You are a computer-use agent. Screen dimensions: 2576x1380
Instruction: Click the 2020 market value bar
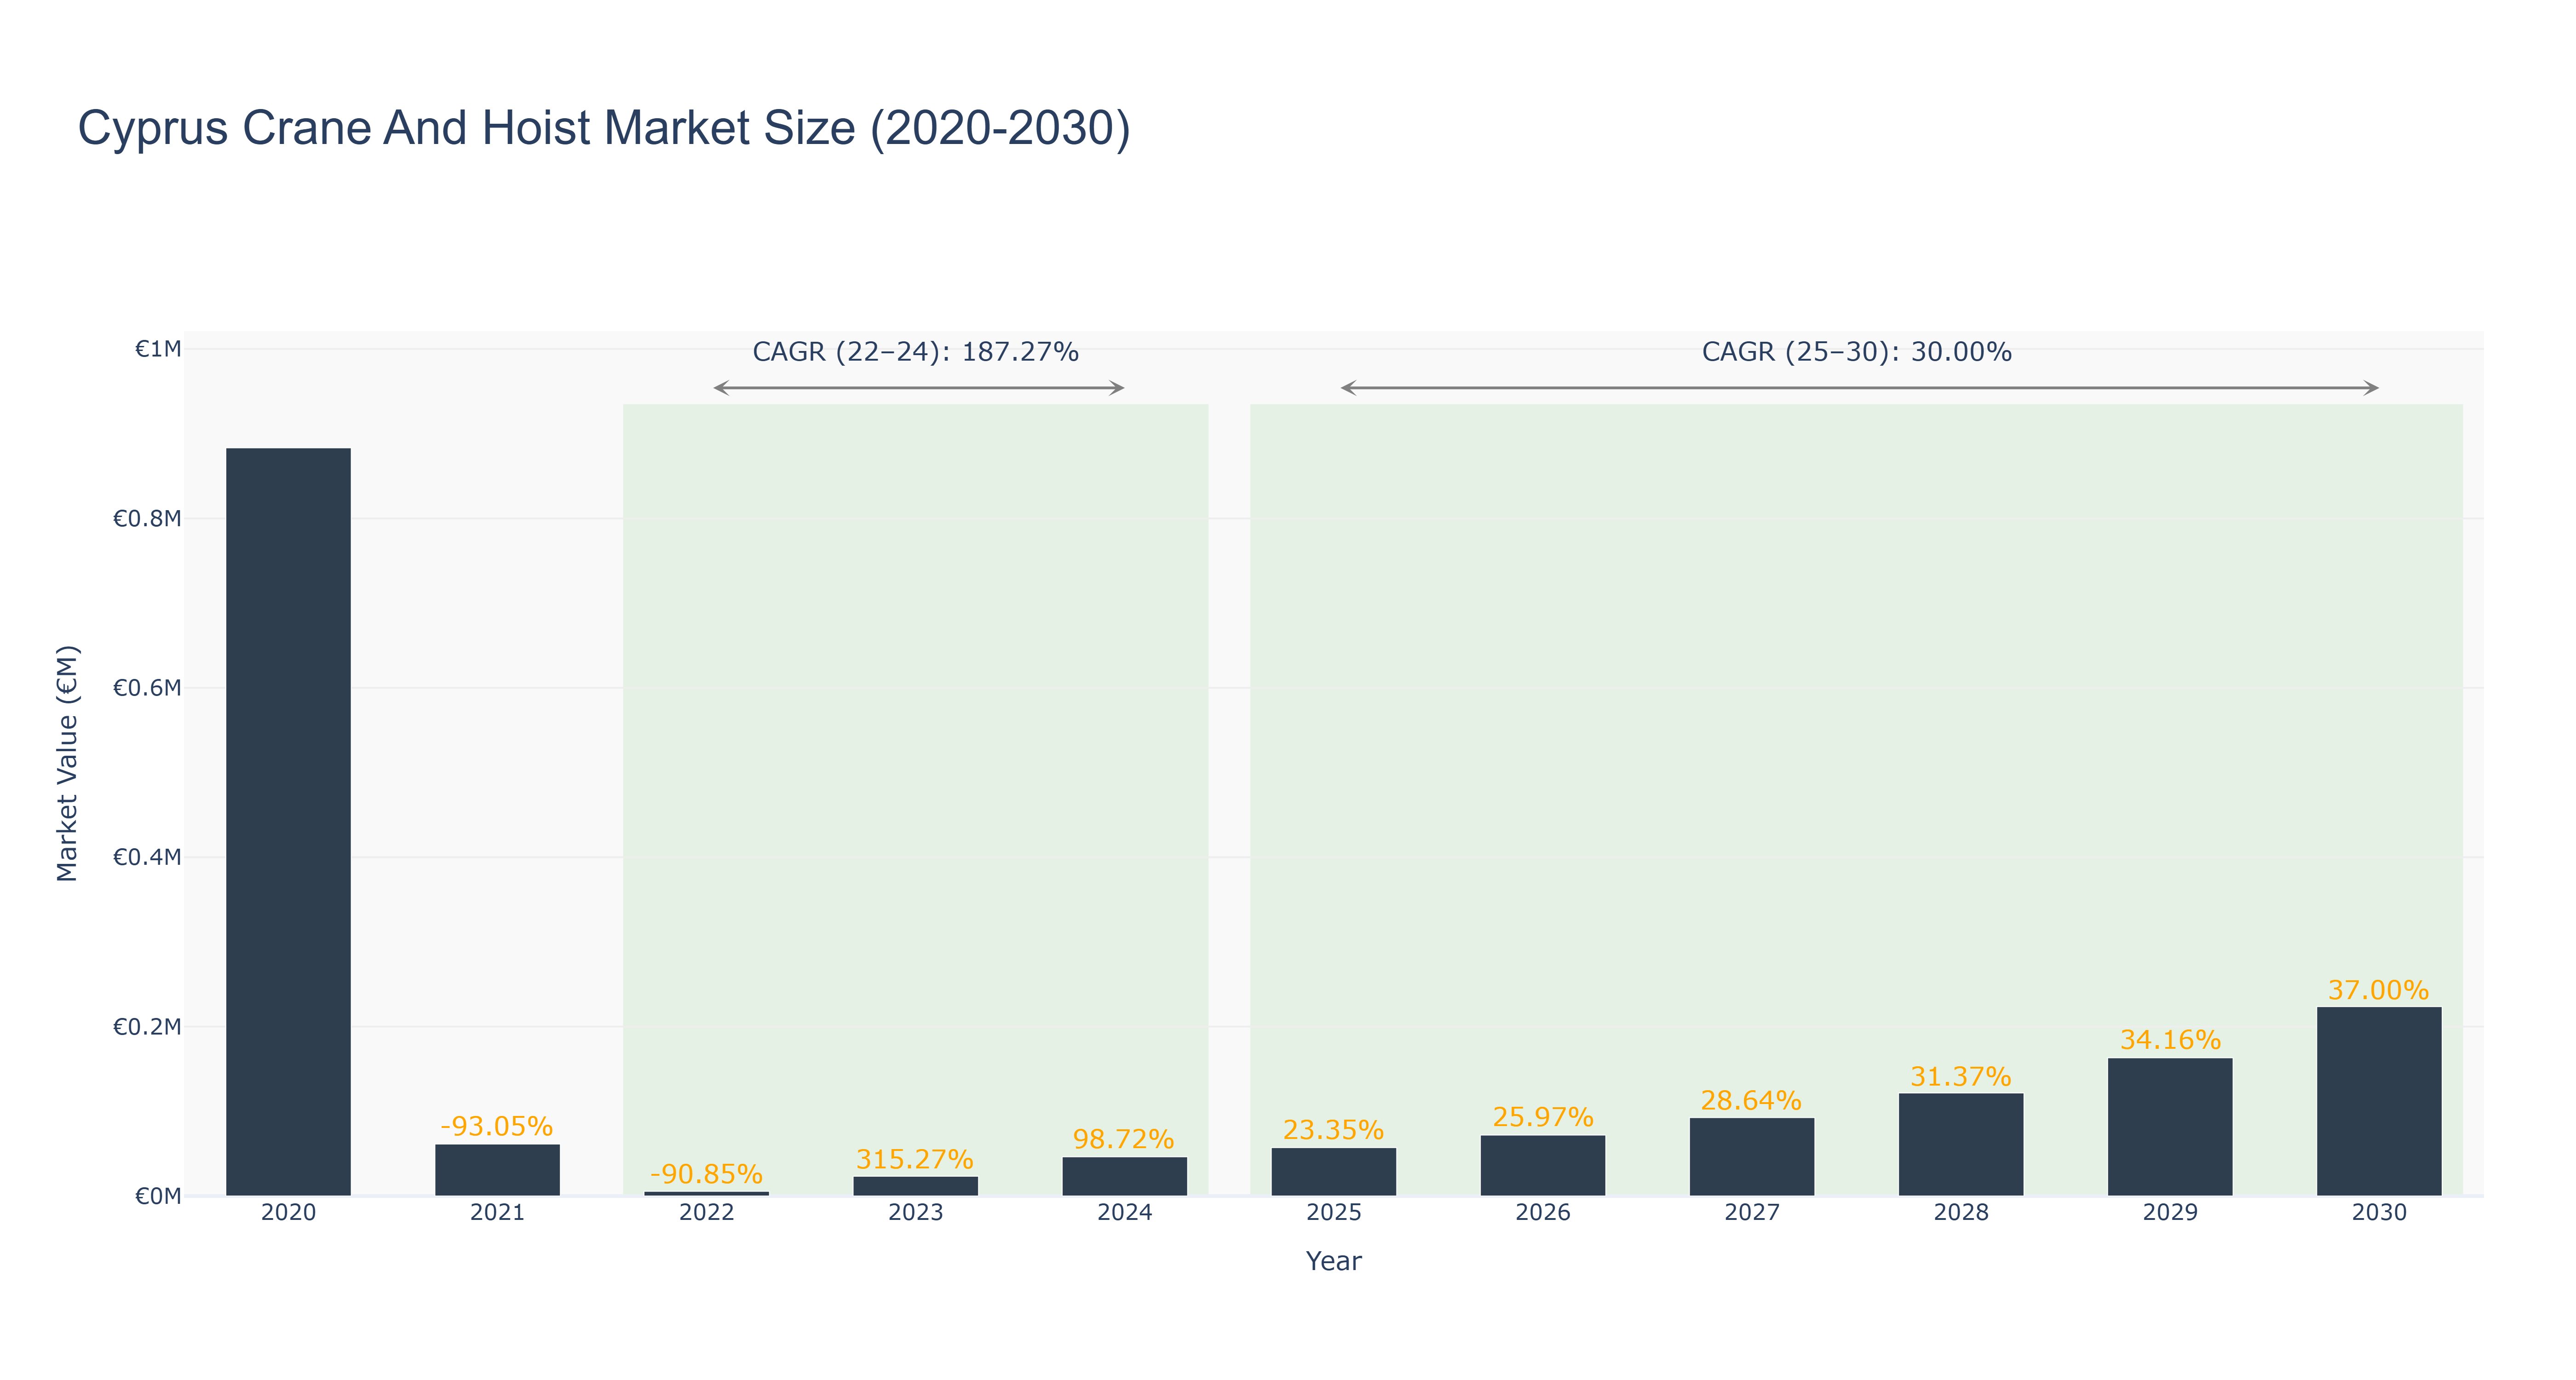288,822
